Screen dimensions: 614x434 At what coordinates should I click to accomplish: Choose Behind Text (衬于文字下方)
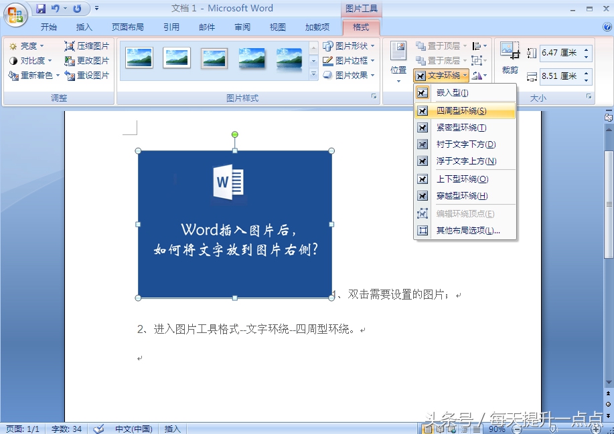pyautogui.click(x=465, y=144)
